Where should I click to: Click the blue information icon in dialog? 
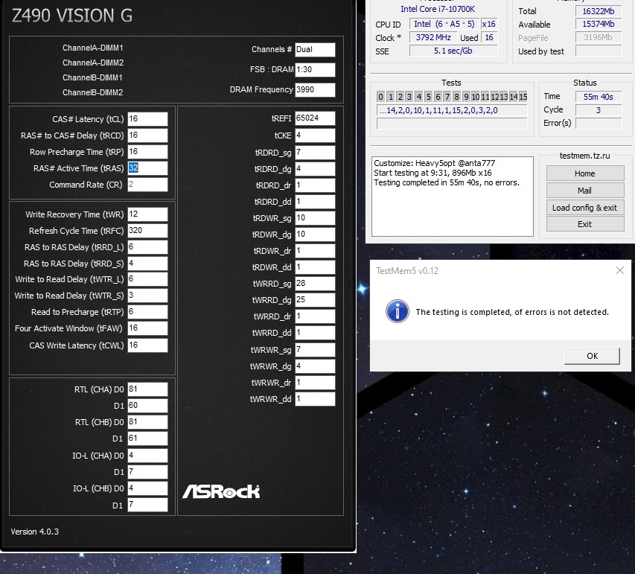point(397,311)
